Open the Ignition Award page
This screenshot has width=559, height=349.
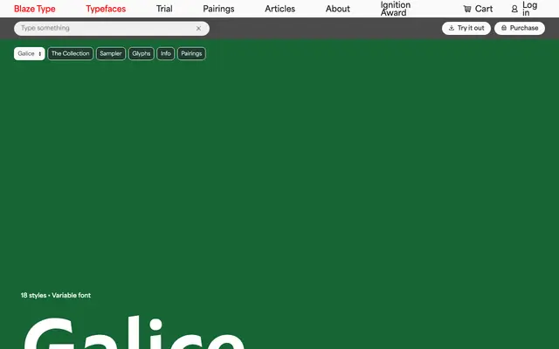[x=396, y=9]
